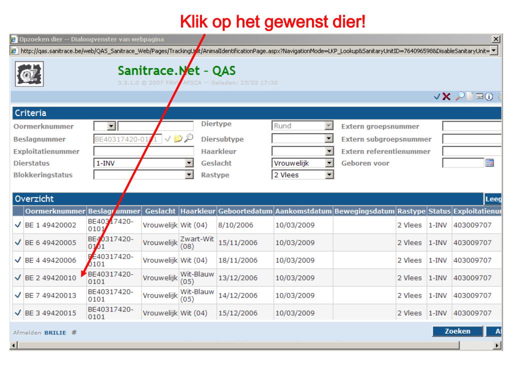Click the info (i) toolbar icon
Screen dimensions: 512x384
pyautogui.click(x=489, y=96)
